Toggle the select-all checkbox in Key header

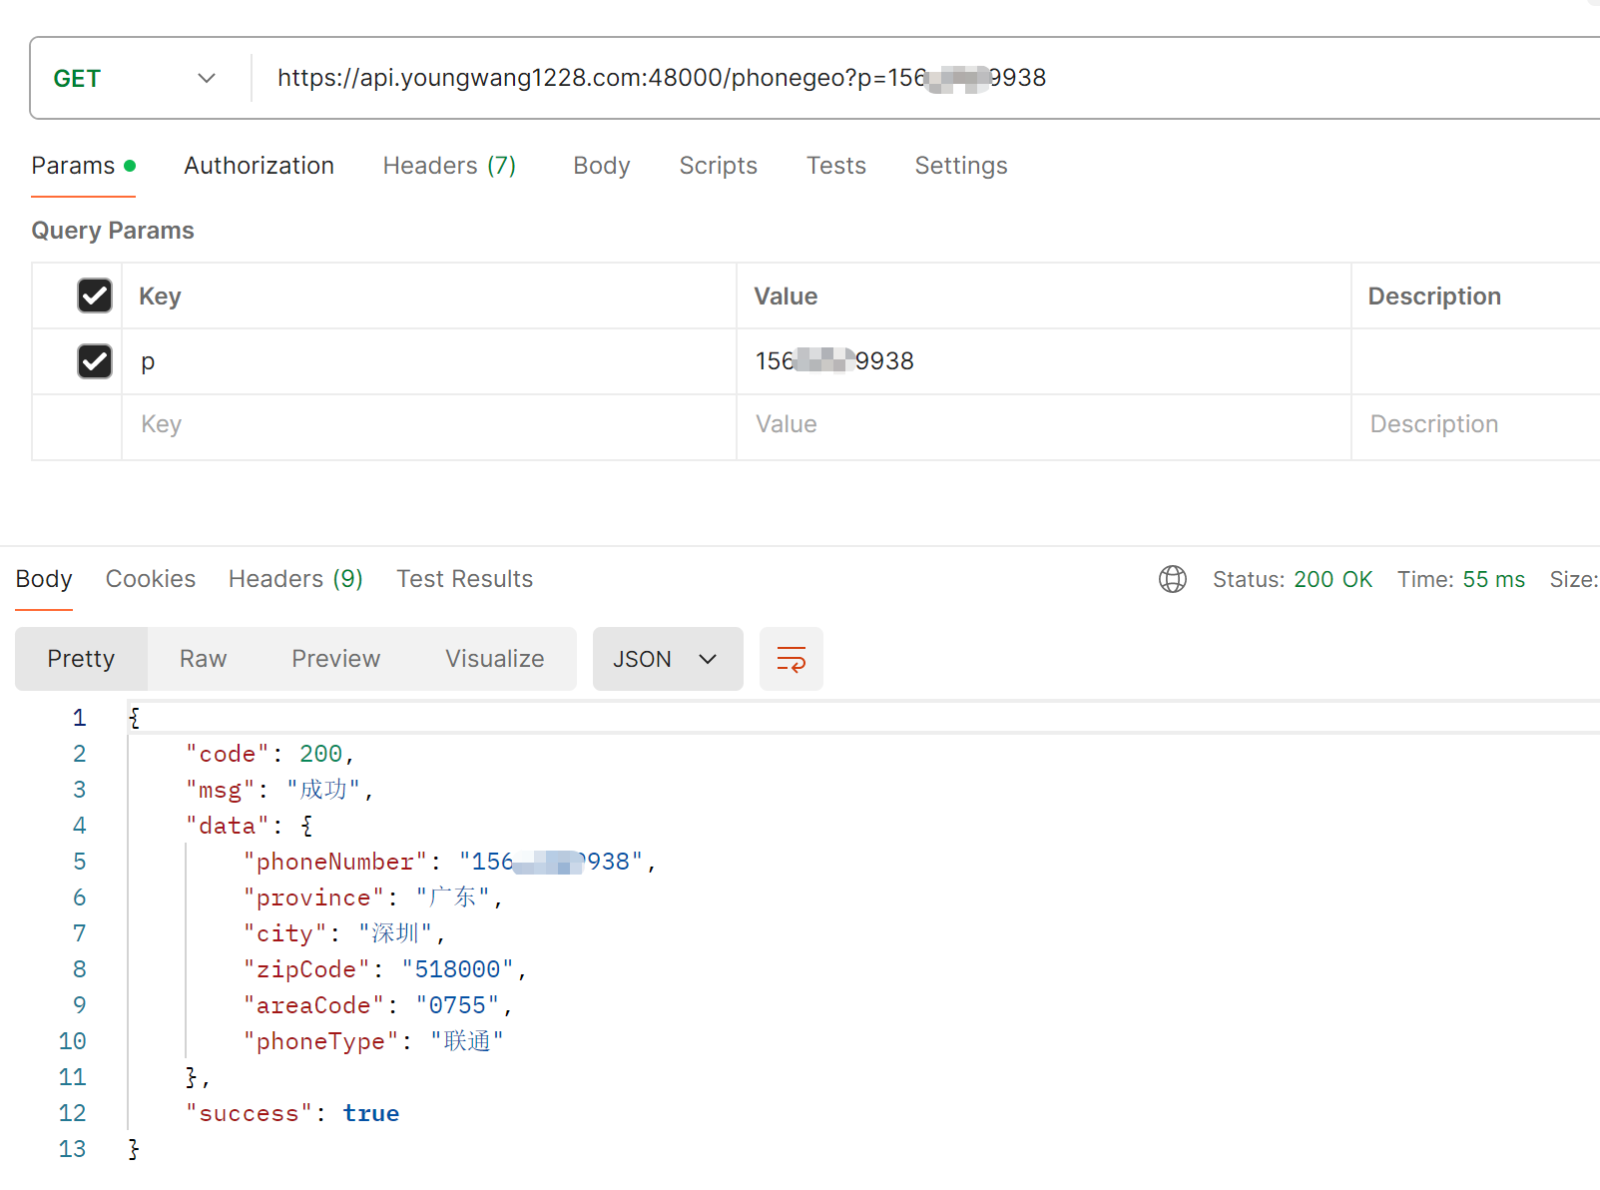tap(95, 296)
